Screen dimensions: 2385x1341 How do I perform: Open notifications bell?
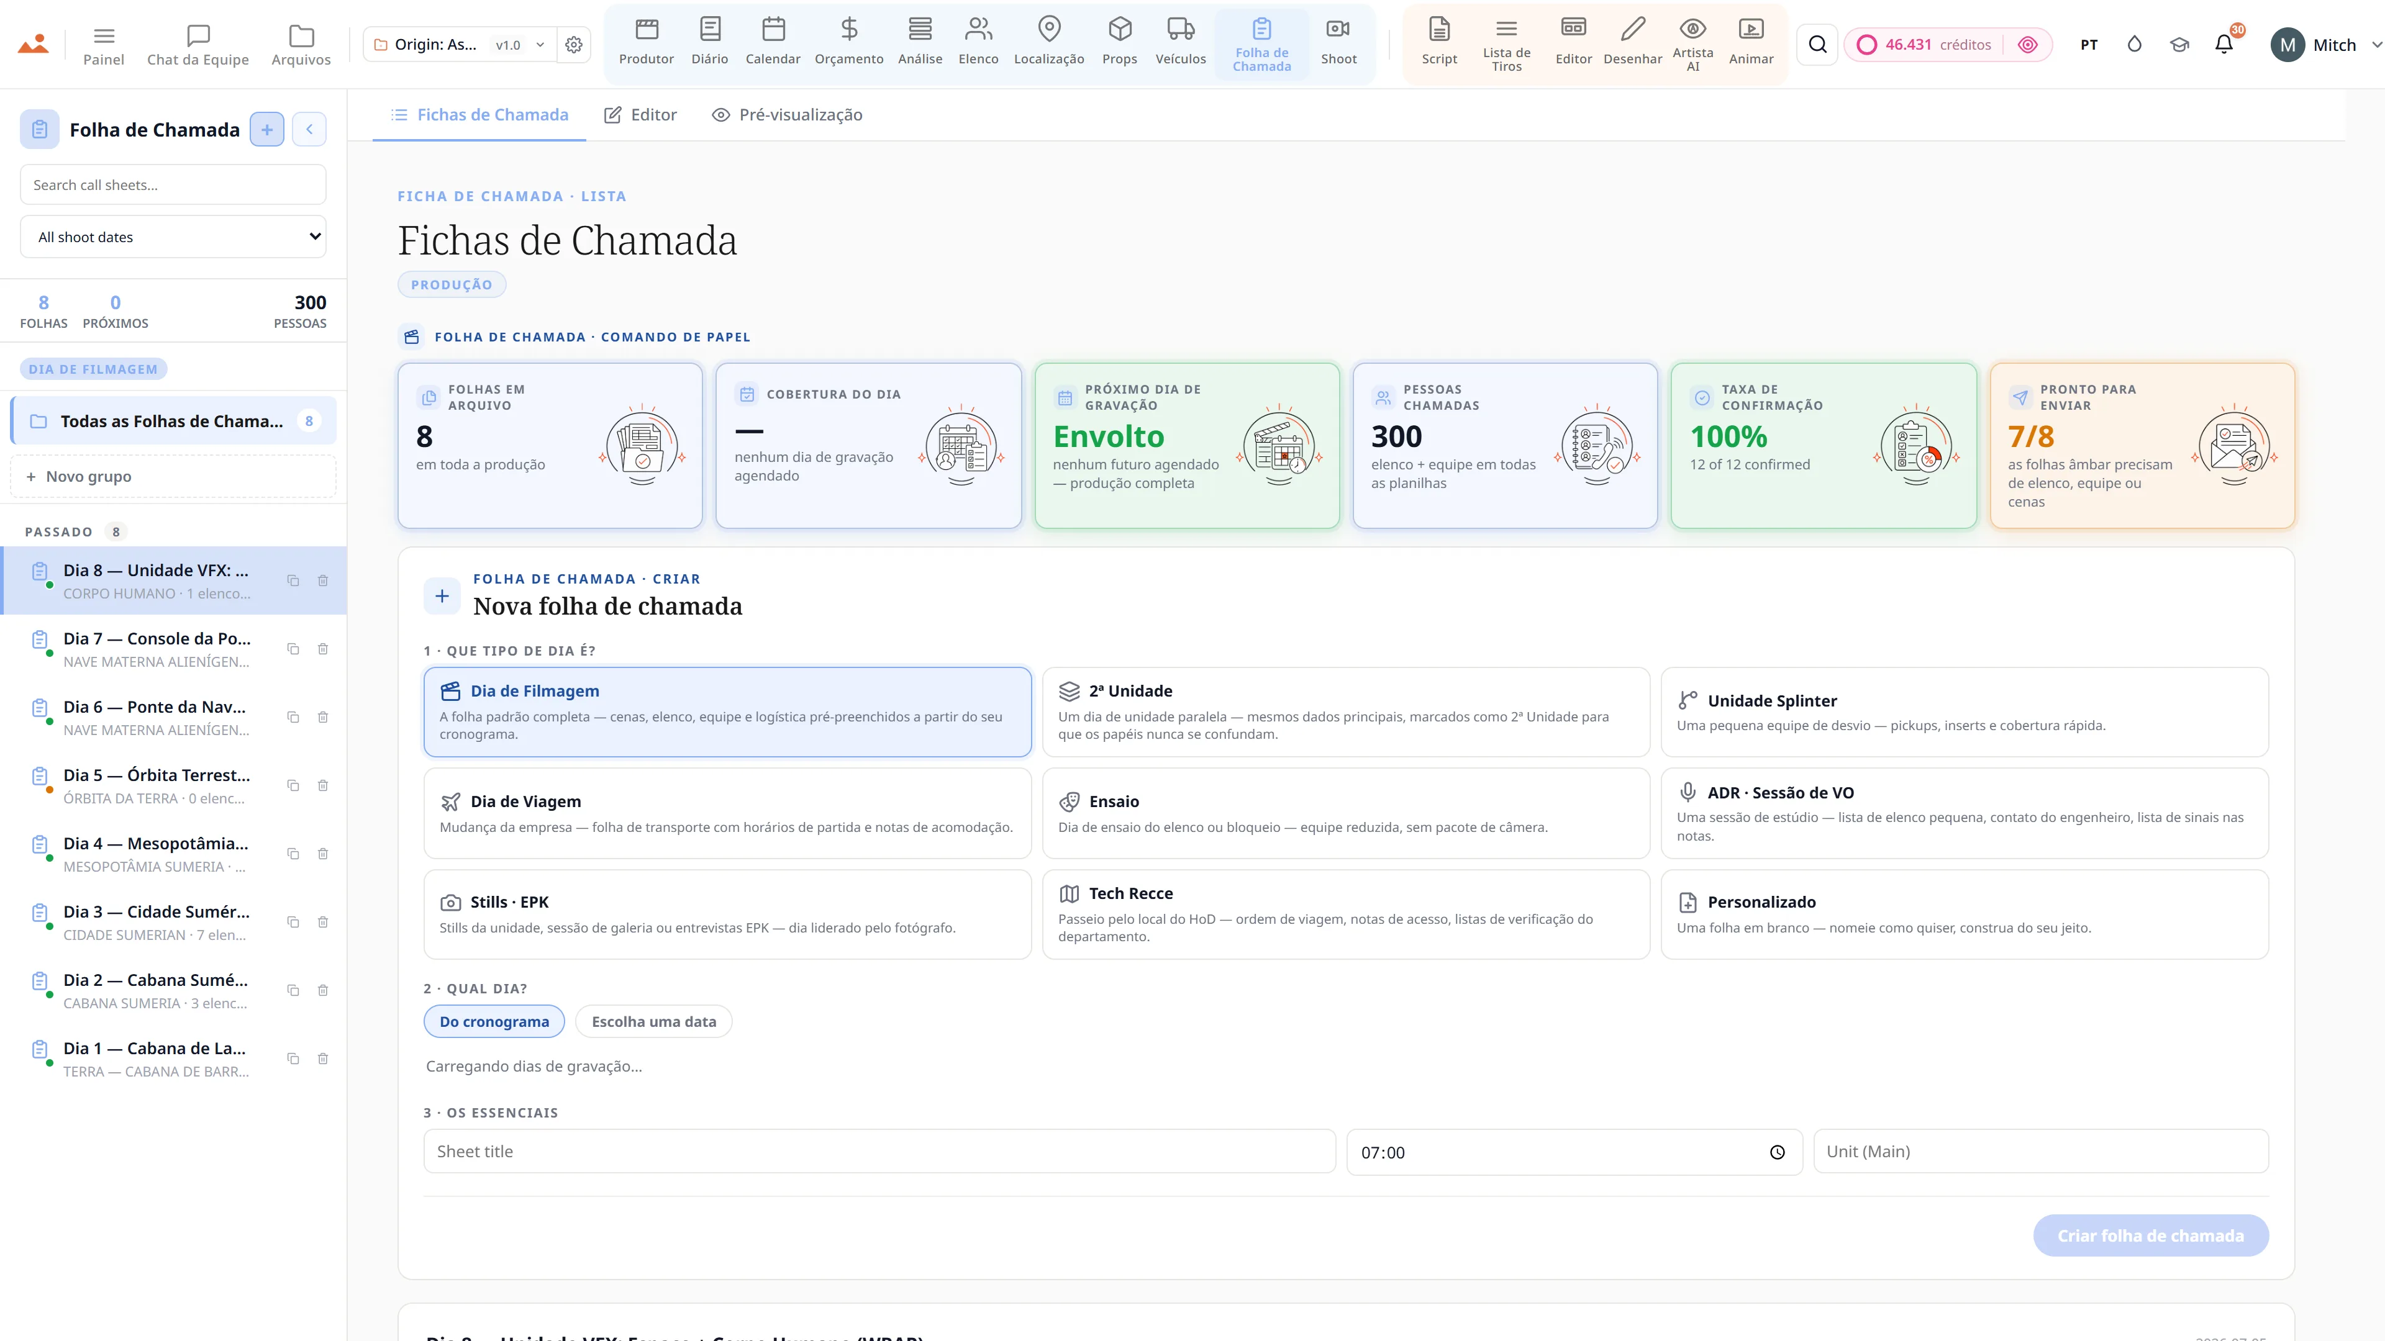(x=2224, y=45)
